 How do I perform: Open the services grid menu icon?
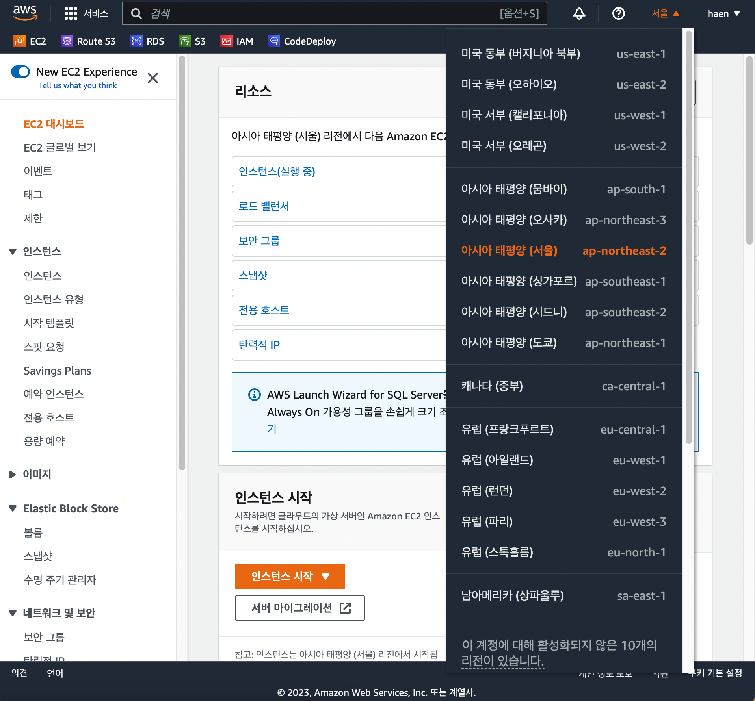point(71,13)
